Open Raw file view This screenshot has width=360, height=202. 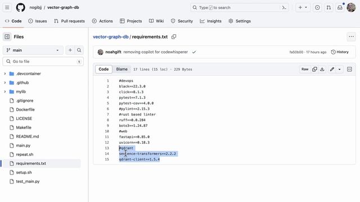305,69
